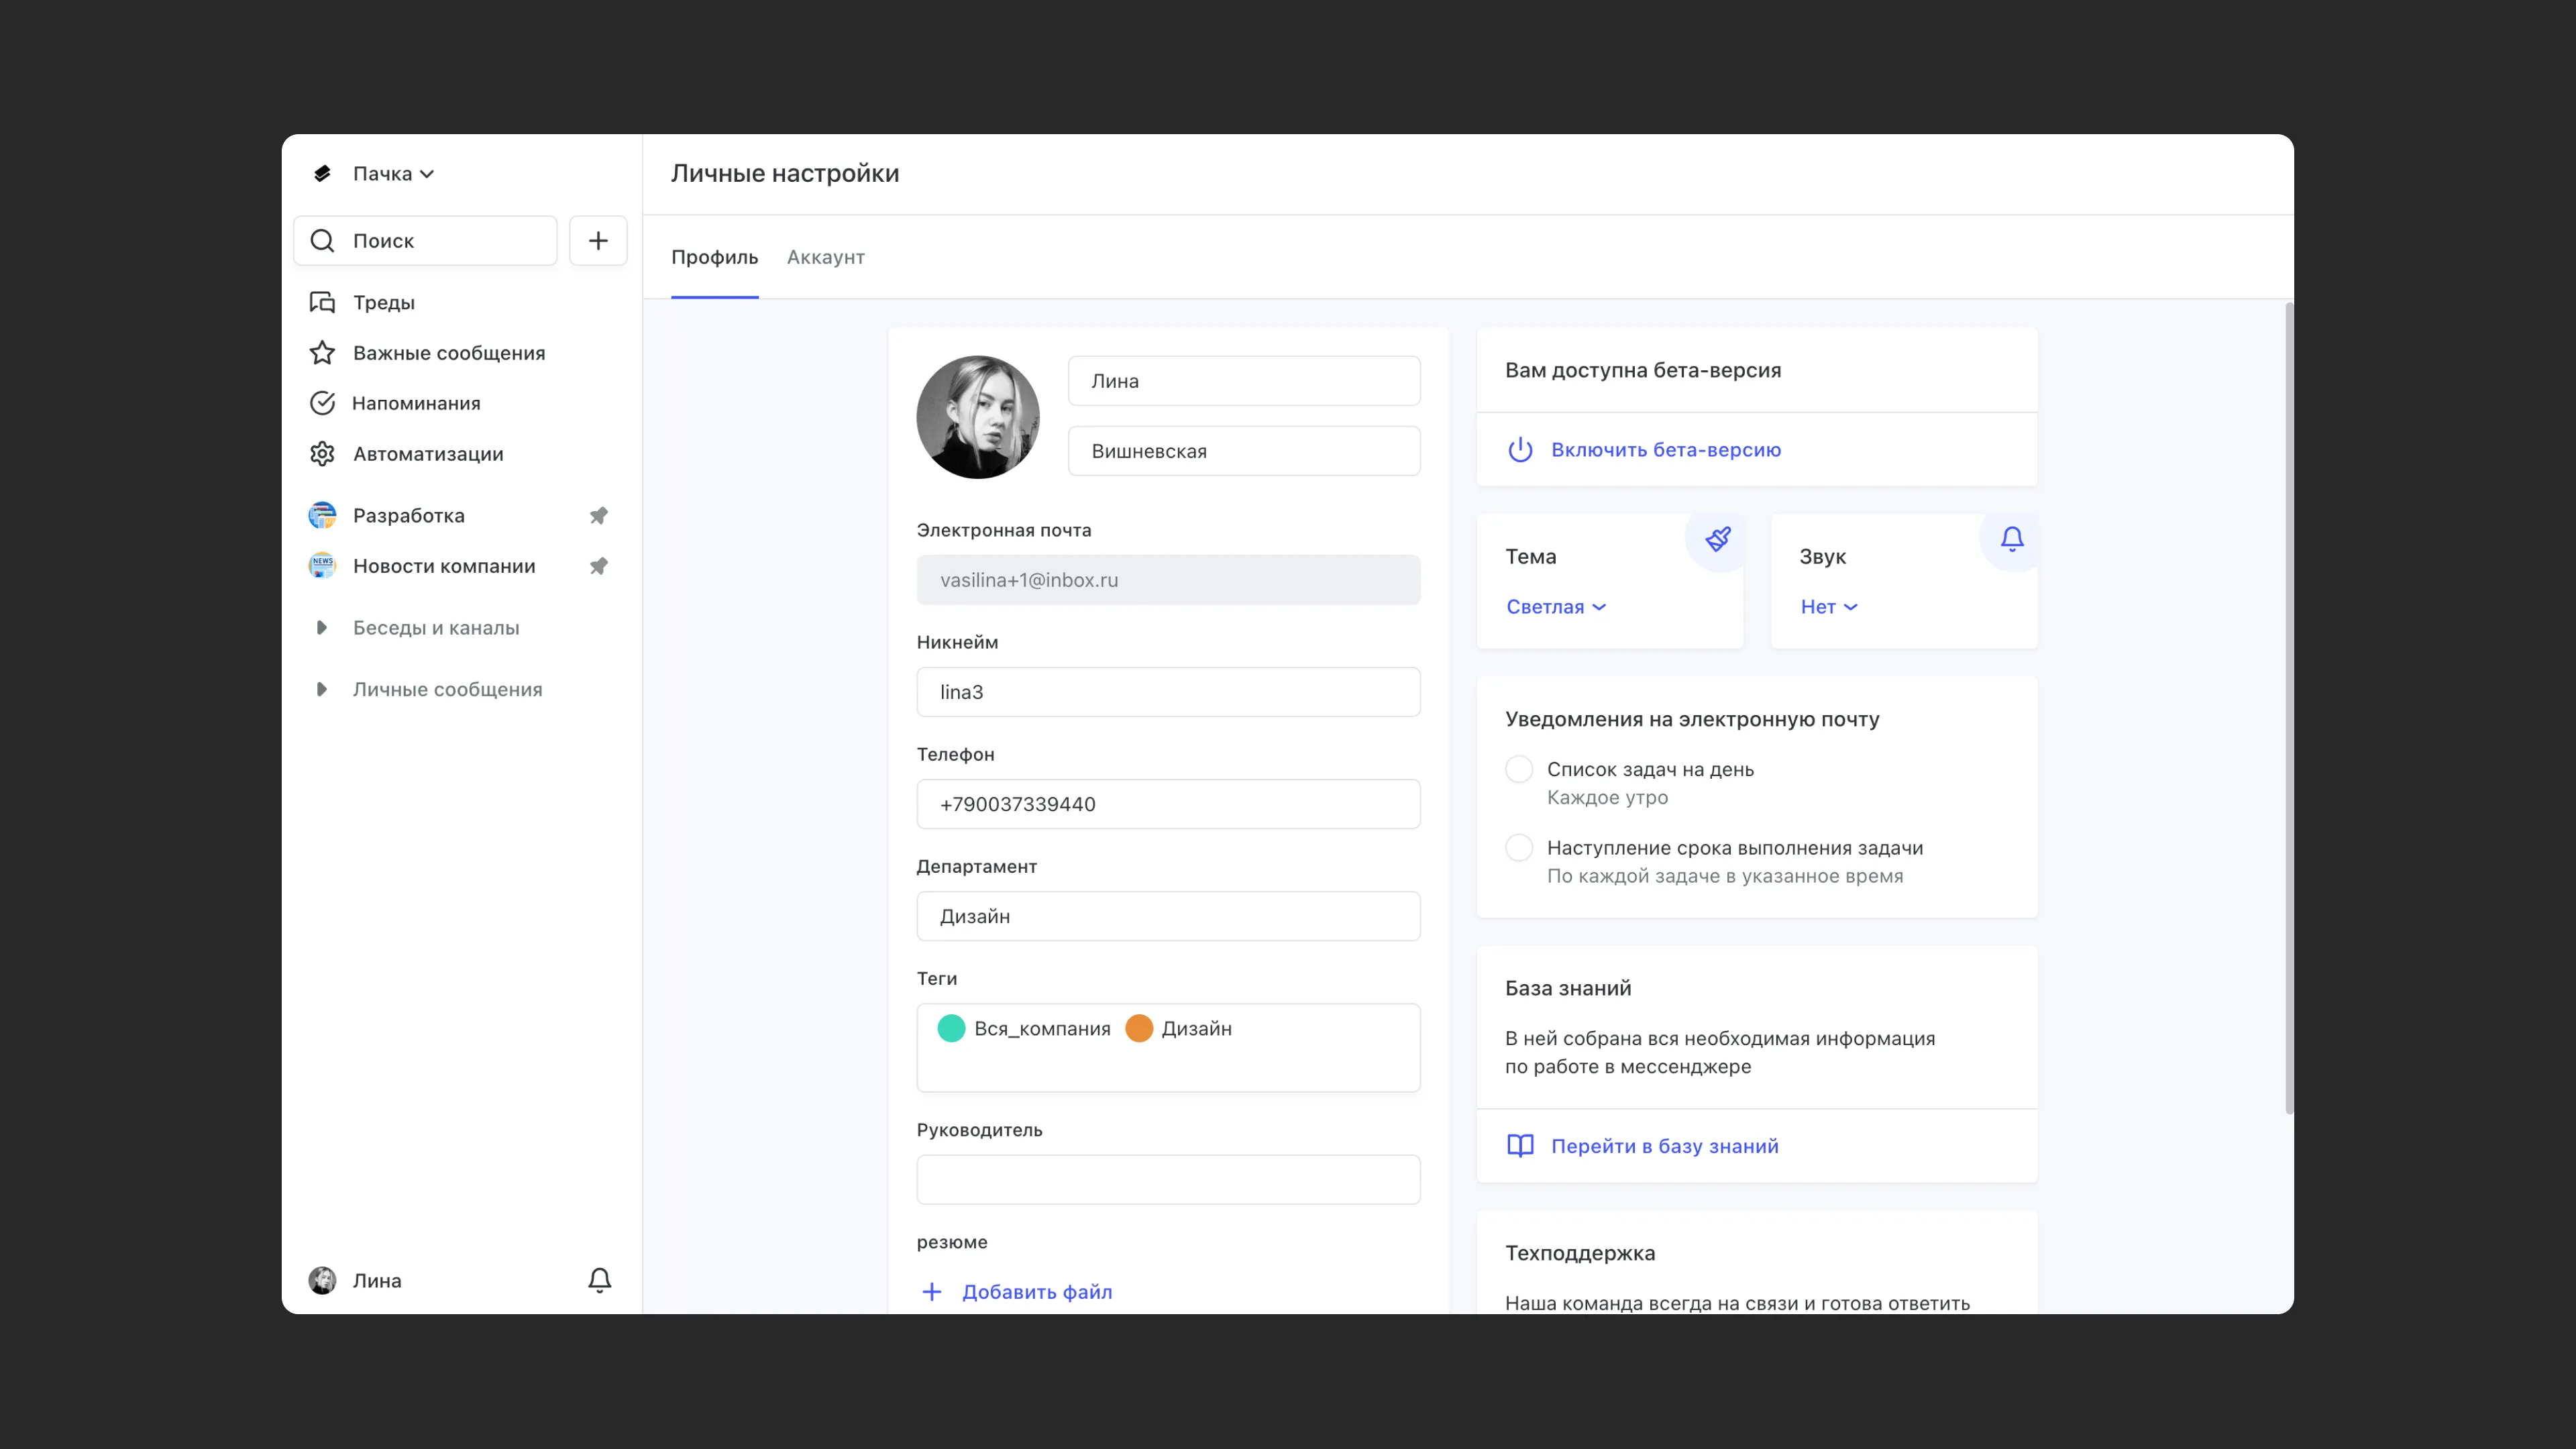Open the Звук sound dropdown showing Нет
The height and width of the screenshot is (1449, 2576).
(1828, 607)
